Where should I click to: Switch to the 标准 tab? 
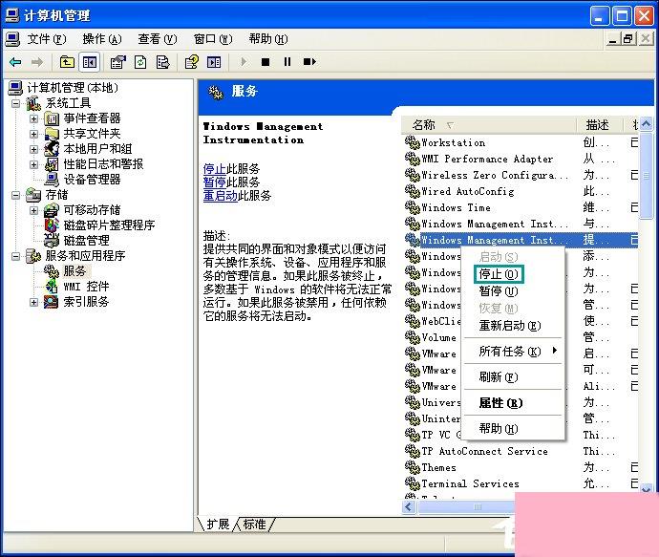pos(254,525)
